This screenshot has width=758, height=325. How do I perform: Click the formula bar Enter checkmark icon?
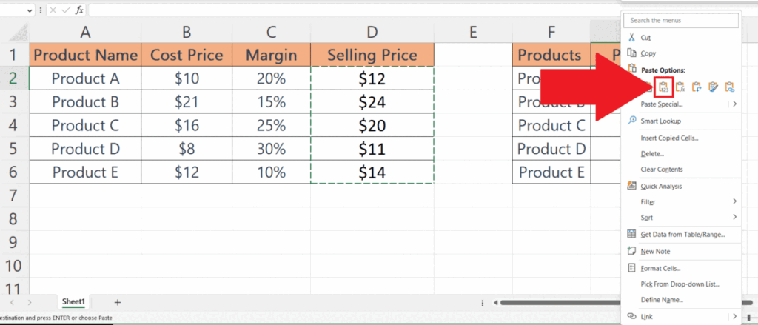(x=66, y=10)
